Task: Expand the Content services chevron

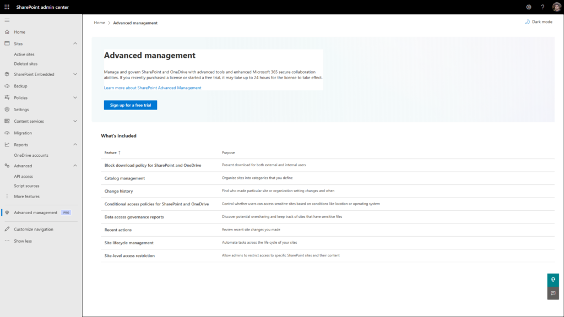Action: (75, 121)
